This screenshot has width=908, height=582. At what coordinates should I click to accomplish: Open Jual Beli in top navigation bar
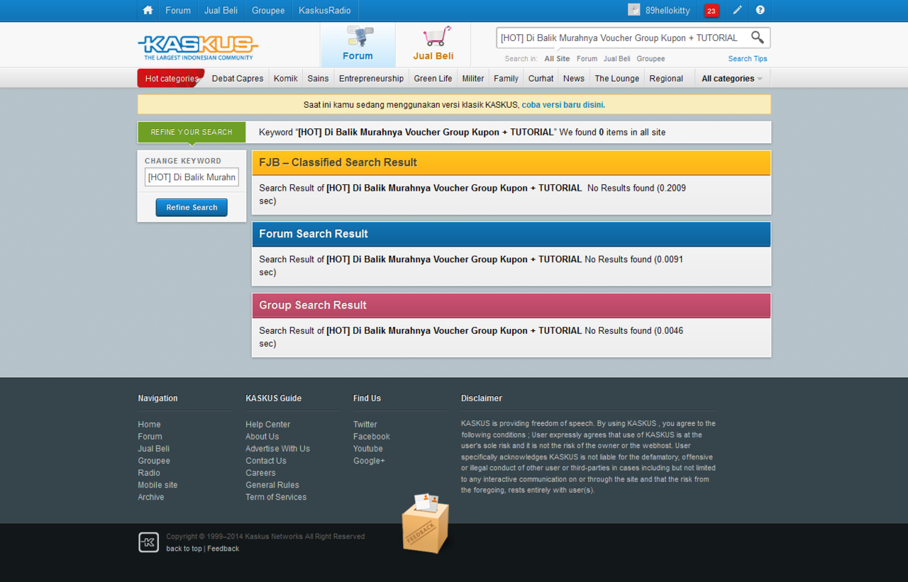tap(221, 11)
